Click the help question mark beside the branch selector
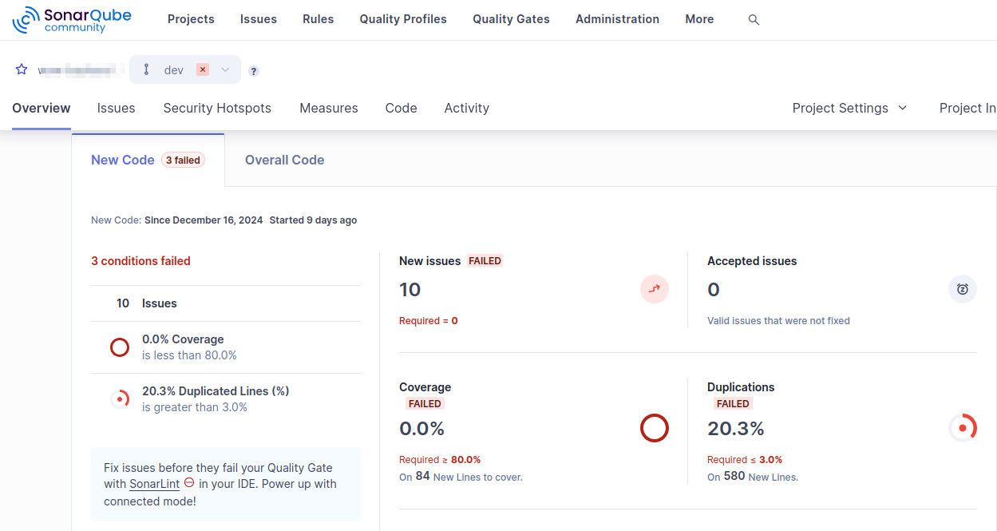 (x=253, y=71)
